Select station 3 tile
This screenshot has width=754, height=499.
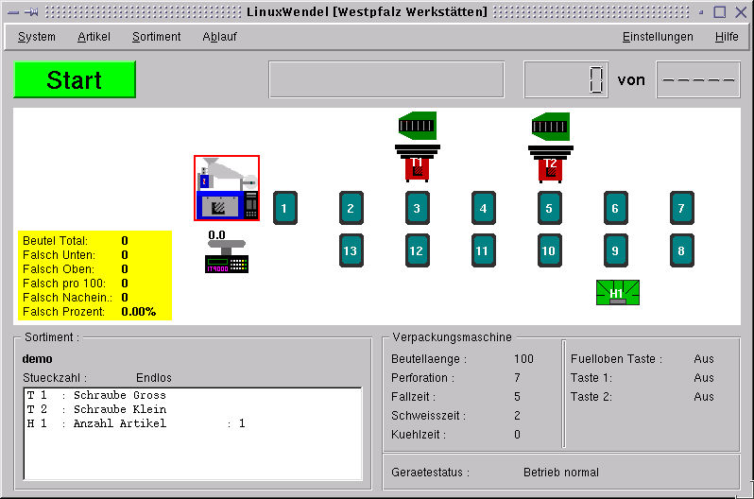(418, 208)
